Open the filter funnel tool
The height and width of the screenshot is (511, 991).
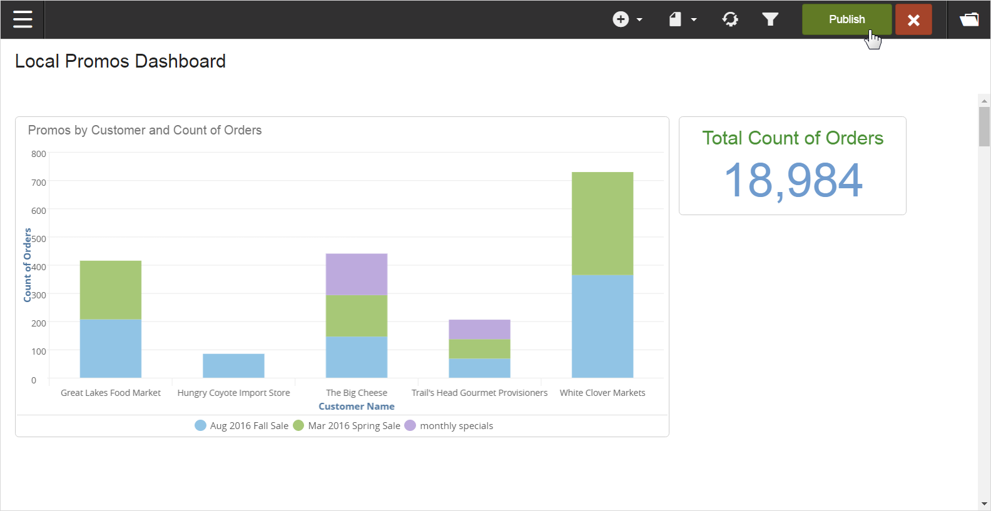(770, 19)
